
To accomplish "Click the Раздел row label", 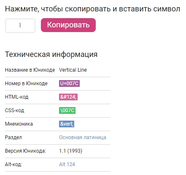I will pyautogui.click(x=13, y=137).
